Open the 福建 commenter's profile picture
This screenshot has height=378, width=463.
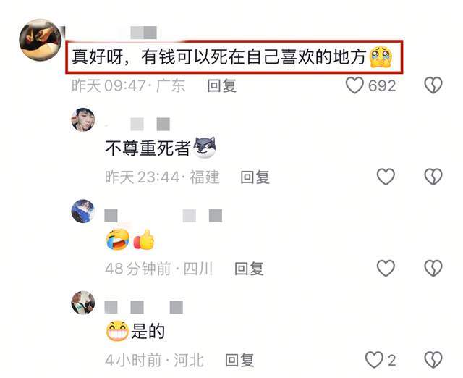[83, 119]
